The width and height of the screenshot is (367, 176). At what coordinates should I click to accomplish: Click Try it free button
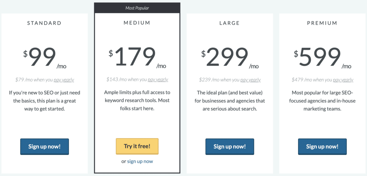point(137,146)
